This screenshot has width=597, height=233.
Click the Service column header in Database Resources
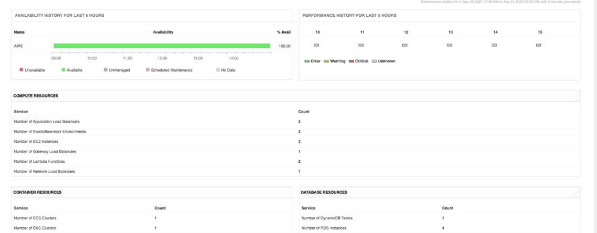pos(308,208)
